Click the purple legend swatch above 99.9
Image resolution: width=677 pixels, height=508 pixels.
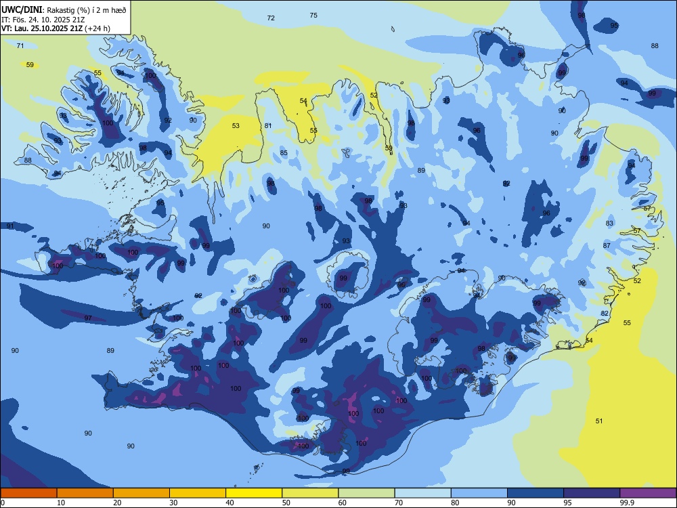[648, 493]
